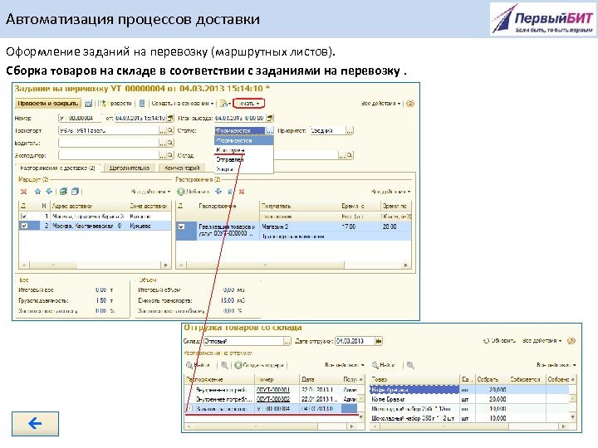The width and height of the screenshot is (598, 448).
Task: Click Найти in goods list toolbar
Action: tap(384, 365)
